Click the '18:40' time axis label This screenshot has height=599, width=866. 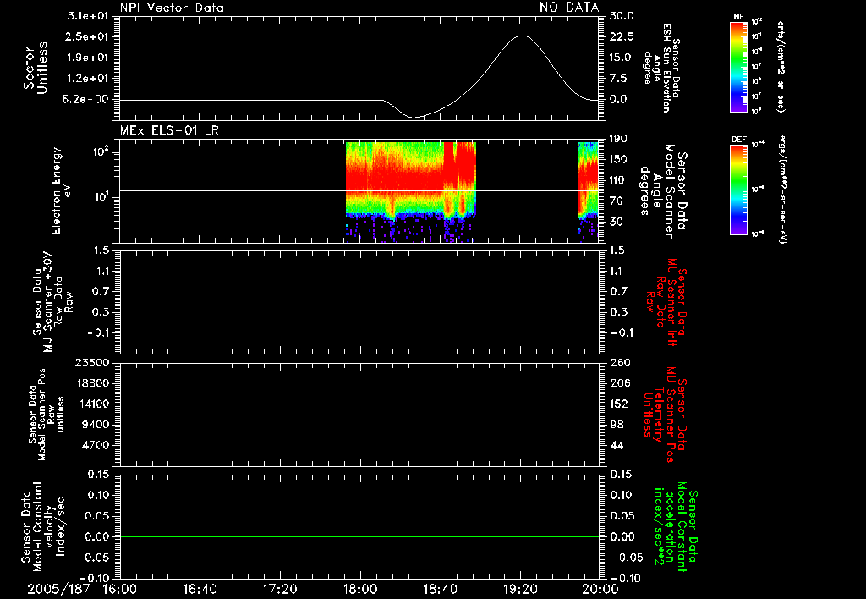(x=440, y=589)
